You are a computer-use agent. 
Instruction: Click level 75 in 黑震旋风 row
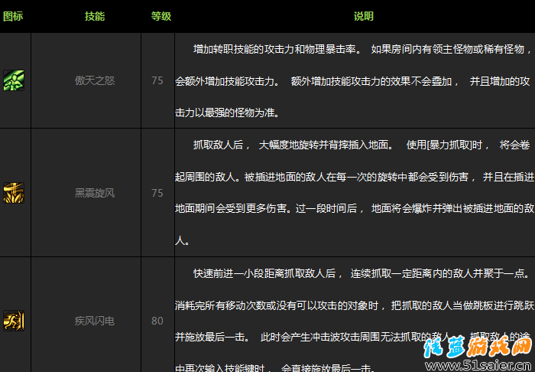tap(157, 194)
